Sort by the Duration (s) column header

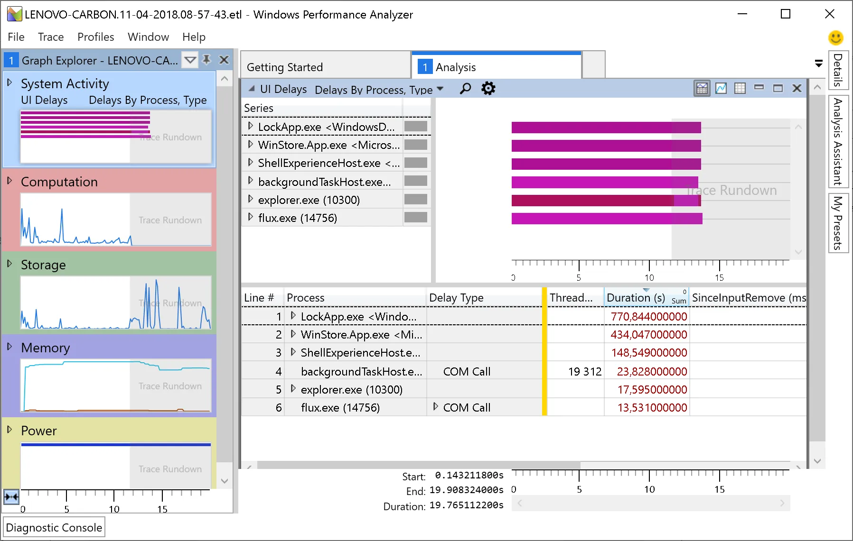pos(647,297)
